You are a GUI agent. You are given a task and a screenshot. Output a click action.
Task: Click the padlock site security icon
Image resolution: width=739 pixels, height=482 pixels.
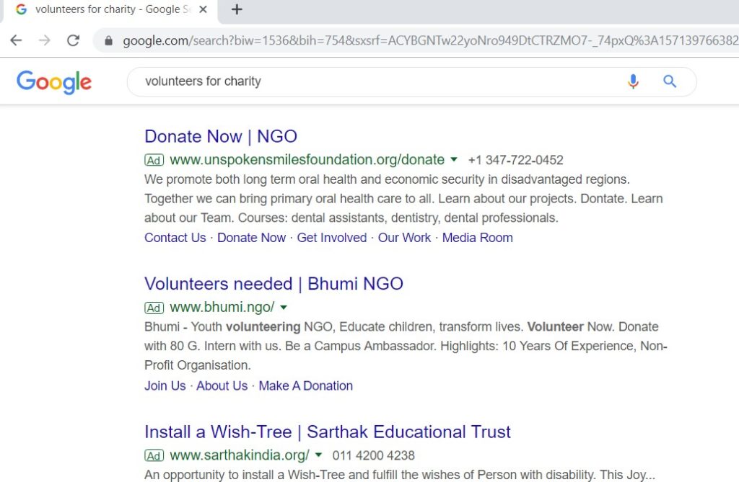pos(108,41)
